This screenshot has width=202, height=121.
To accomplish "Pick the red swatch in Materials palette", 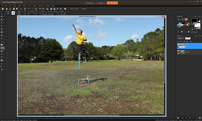I will (x=186, y=25).
